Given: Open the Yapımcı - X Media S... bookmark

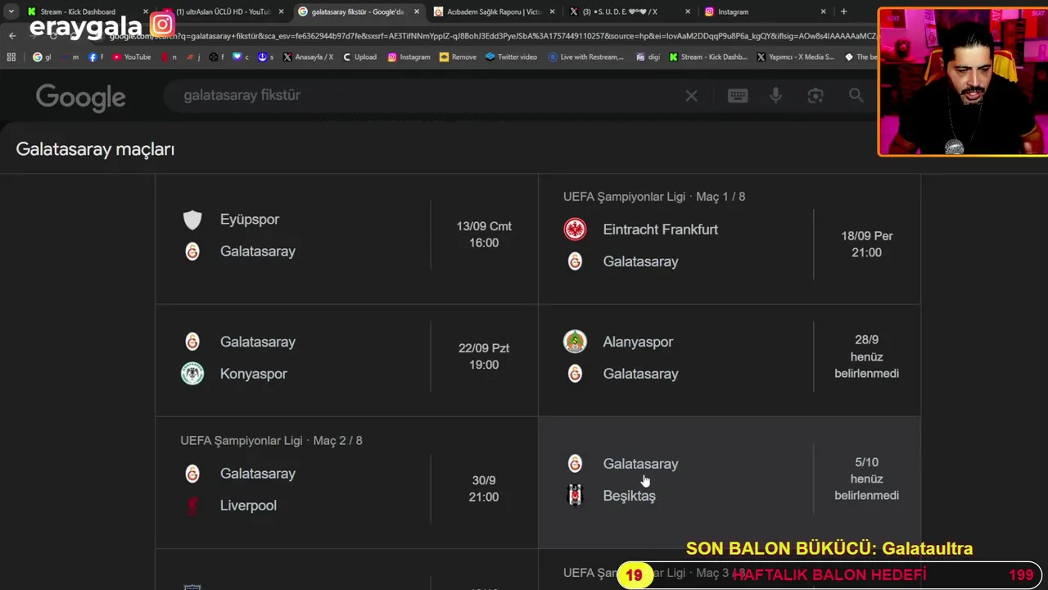Looking at the screenshot, I should 795,57.
